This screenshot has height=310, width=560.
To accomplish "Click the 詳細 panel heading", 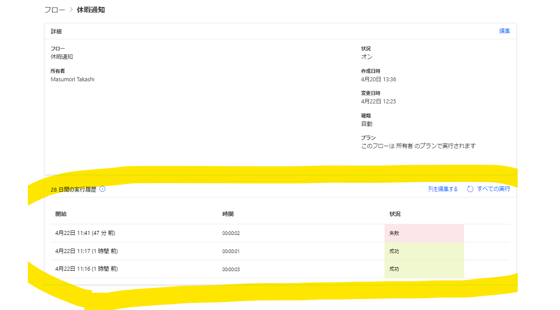I will [56, 31].
